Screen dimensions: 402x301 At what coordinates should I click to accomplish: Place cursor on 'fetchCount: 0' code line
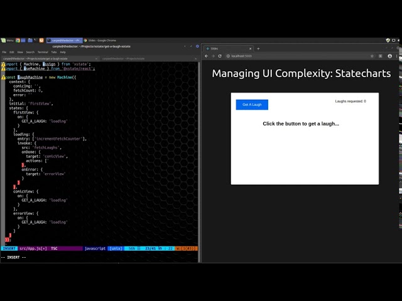(x=28, y=90)
